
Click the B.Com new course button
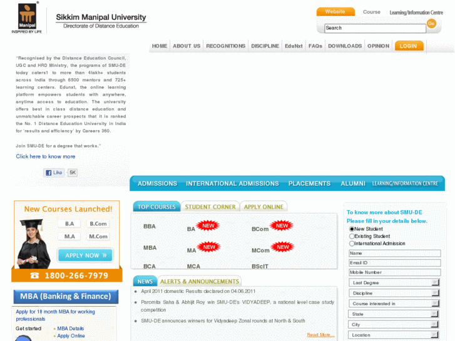pos(98,224)
